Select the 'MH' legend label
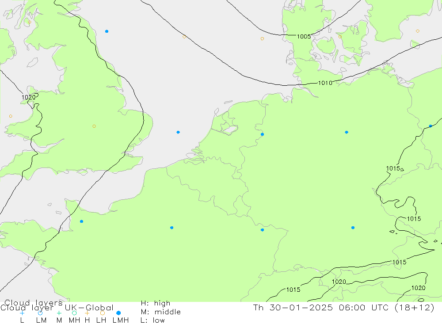This screenshot has width=442, height=324. 74,320
